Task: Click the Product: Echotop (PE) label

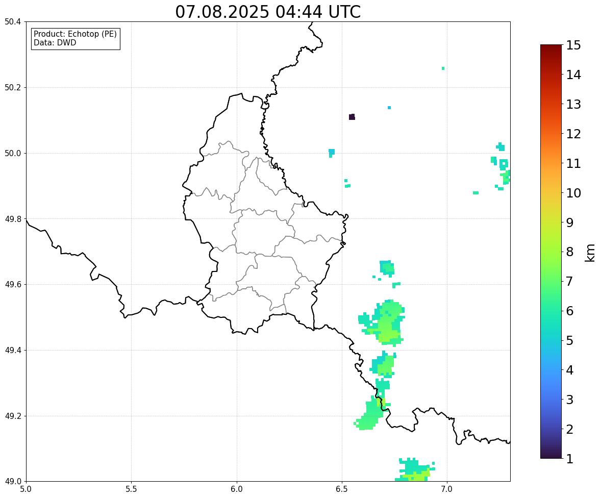Action: tap(75, 34)
